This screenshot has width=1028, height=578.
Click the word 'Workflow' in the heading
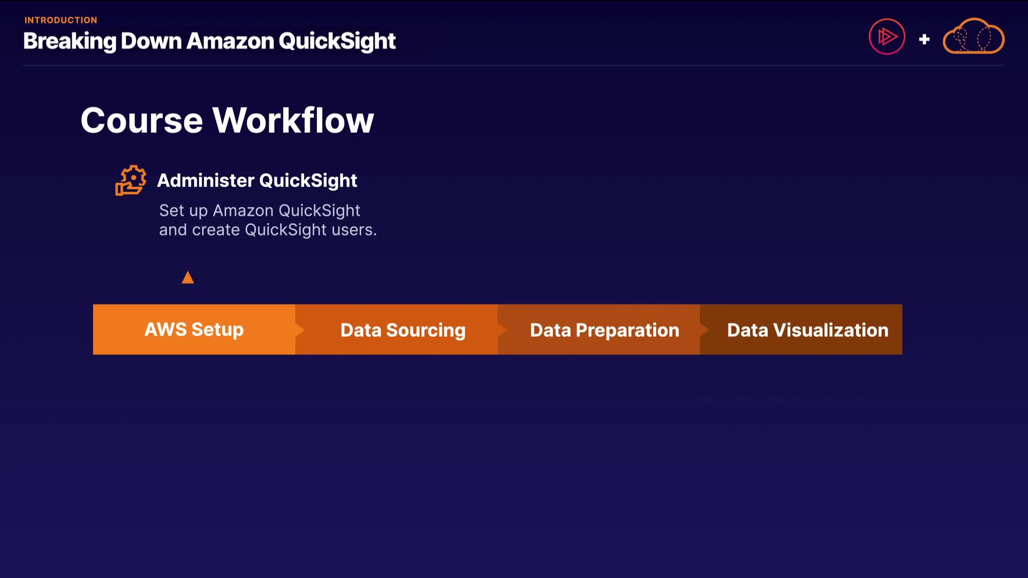tap(293, 120)
